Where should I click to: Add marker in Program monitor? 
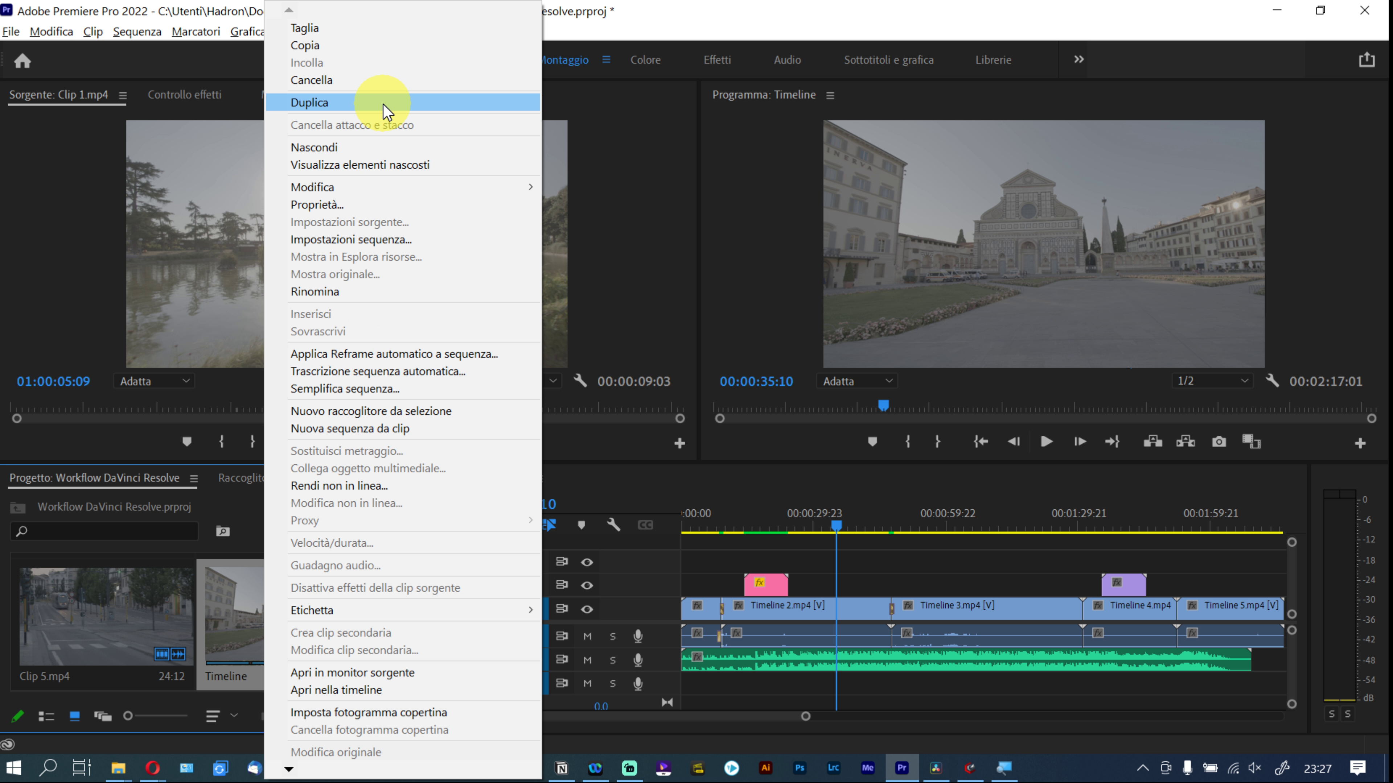[872, 442]
